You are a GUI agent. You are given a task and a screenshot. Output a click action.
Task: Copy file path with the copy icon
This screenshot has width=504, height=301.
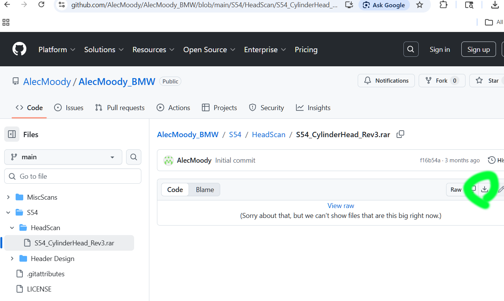[x=400, y=134]
